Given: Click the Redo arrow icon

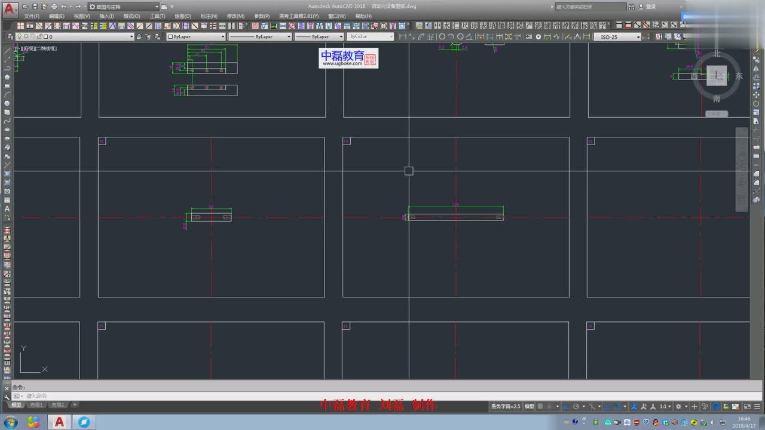Looking at the screenshot, I should pos(78,6).
